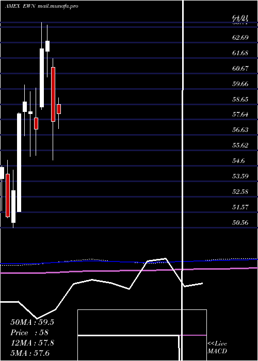Select the 53.59 price axis label
This screenshot has height=361, width=258.
(240, 176)
